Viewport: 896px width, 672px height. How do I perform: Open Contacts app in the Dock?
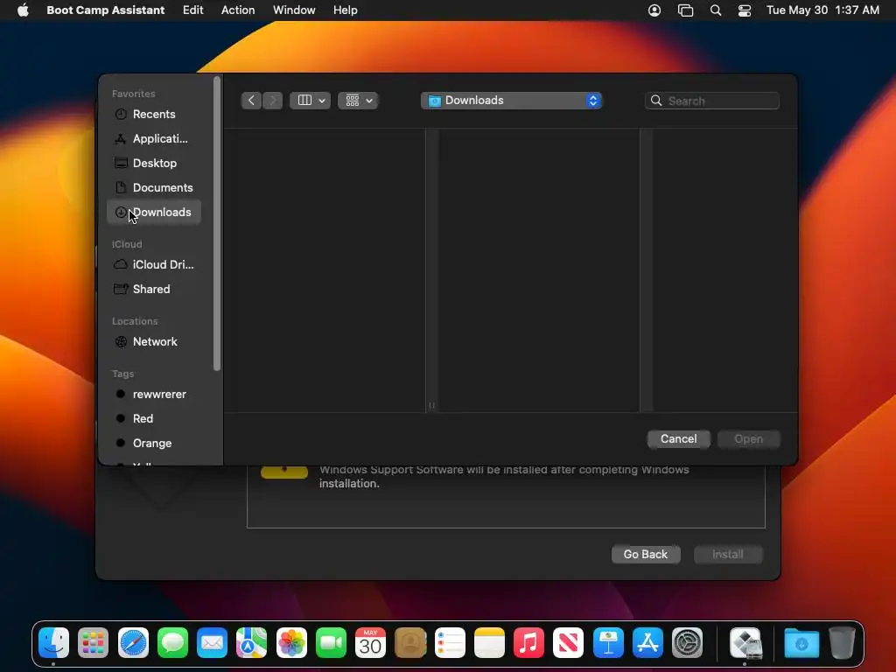tap(410, 643)
